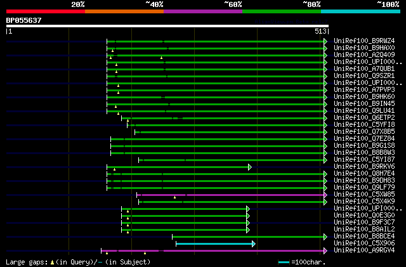Image resolution: width=406 pixels, height=267 pixels.
Task: Select the UniRef100_Q7EZ84 label
Action: (364, 138)
